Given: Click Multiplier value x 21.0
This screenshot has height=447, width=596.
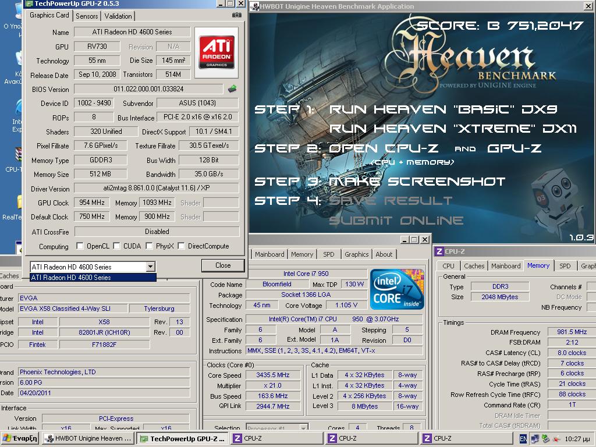Looking at the screenshot, I should (272, 385).
